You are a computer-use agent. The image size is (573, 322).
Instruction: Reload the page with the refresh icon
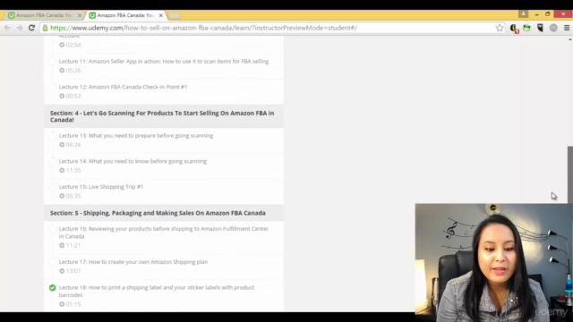click(32, 28)
